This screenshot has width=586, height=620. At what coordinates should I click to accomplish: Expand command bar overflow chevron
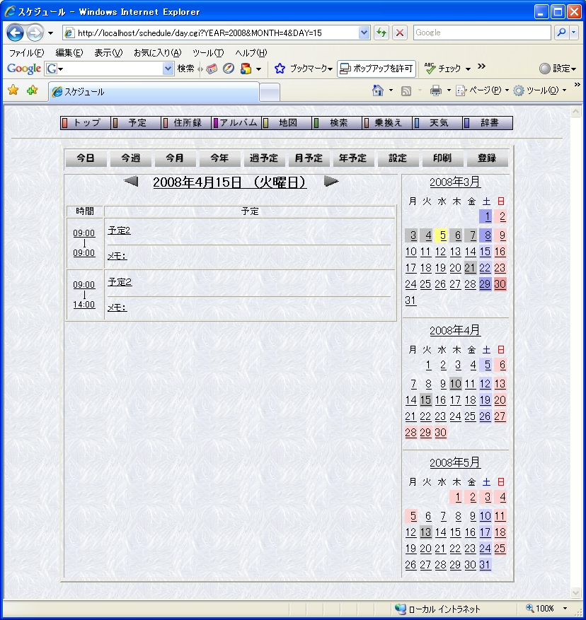pyautogui.click(x=577, y=85)
